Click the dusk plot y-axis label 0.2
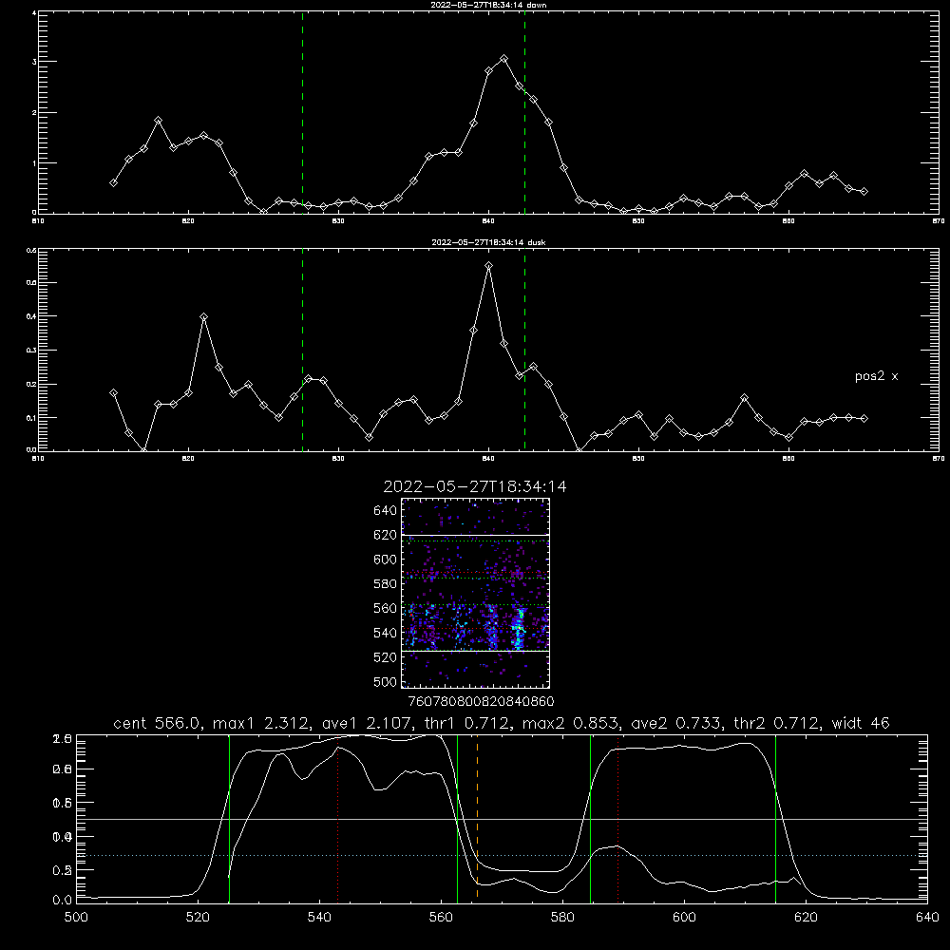This screenshot has height=950, width=950. coord(32,384)
